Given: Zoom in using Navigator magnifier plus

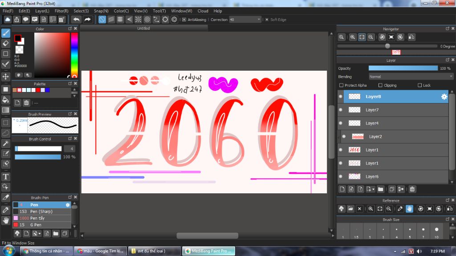Looking at the screenshot, I should (x=353, y=37).
